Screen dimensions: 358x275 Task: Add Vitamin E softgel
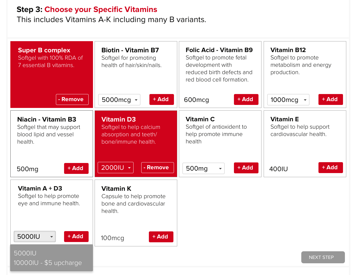pyautogui.click(x=330, y=168)
